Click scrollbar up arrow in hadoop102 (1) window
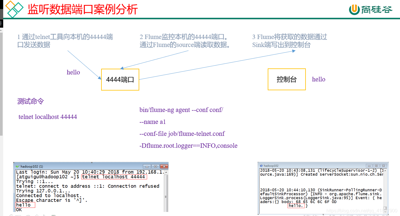The width and height of the screenshot is (400, 216). pyautogui.click(x=166, y=172)
